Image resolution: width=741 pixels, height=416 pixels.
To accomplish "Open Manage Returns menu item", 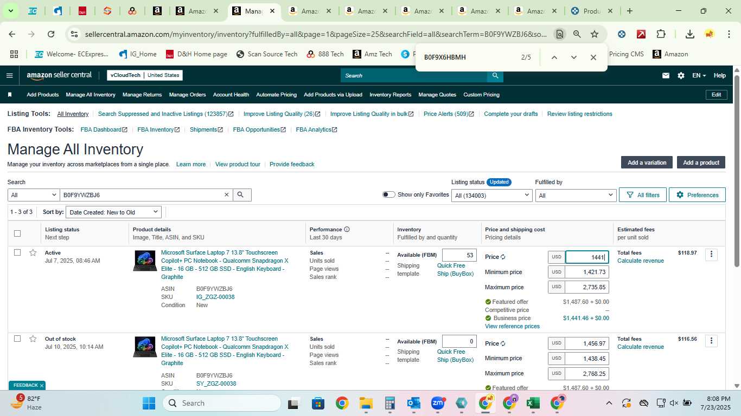I will tap(142, 95).
